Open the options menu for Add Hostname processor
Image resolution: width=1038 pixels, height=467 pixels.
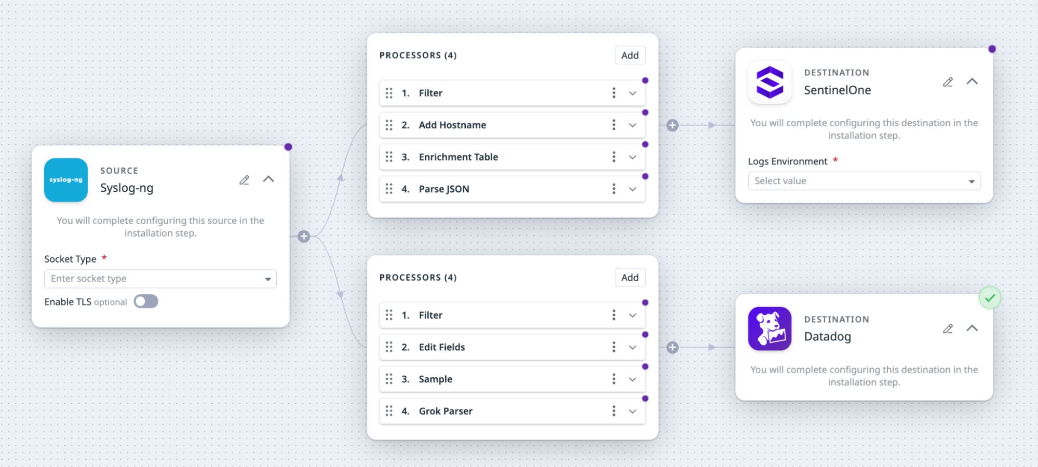(x=614, y=125)
